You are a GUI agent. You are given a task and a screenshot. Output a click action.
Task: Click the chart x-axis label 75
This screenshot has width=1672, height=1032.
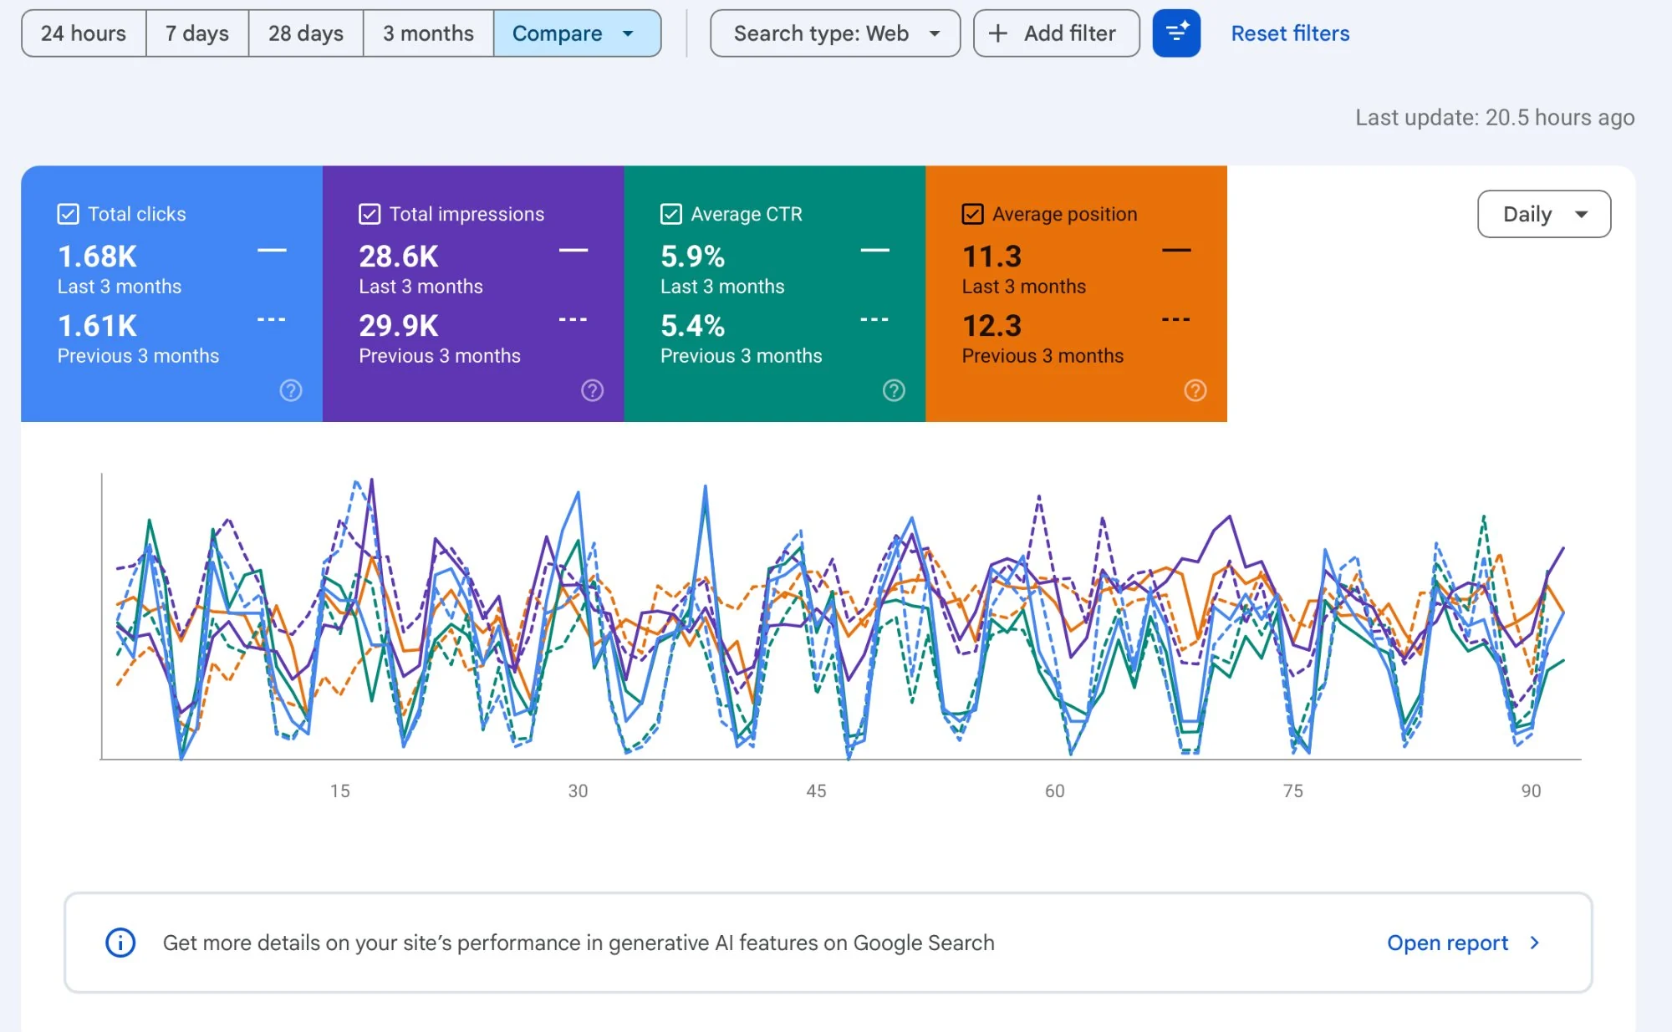[x=1292, y=791]
